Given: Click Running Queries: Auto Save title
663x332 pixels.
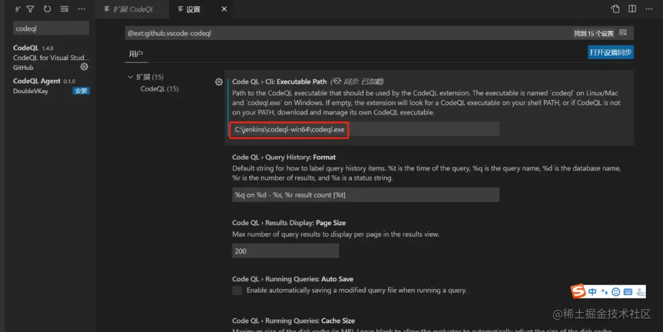Looking at the screenshot, I should [293, 279].
